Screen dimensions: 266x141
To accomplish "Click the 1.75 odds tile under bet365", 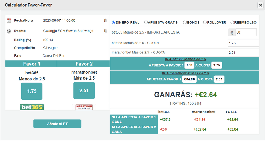I will point(32,91).
